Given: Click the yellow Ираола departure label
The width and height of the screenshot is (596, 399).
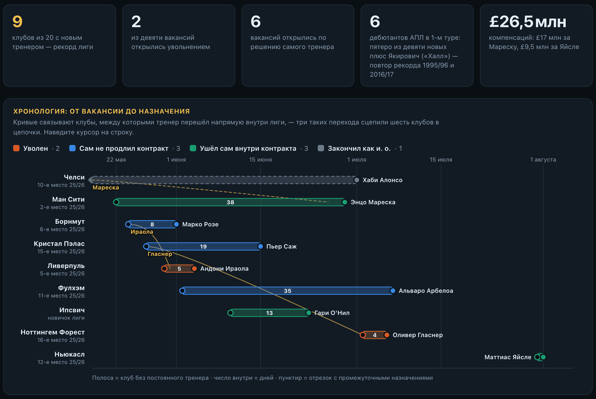Looking at the screenshot, I should click(142, 232).
